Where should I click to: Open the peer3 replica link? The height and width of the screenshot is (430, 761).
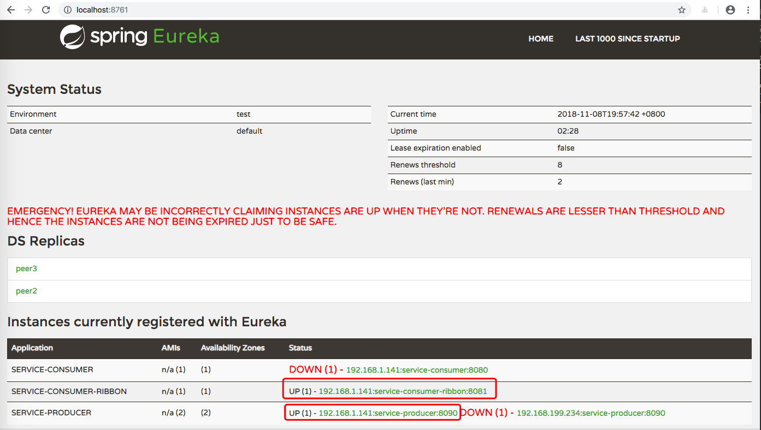(26, 268)
